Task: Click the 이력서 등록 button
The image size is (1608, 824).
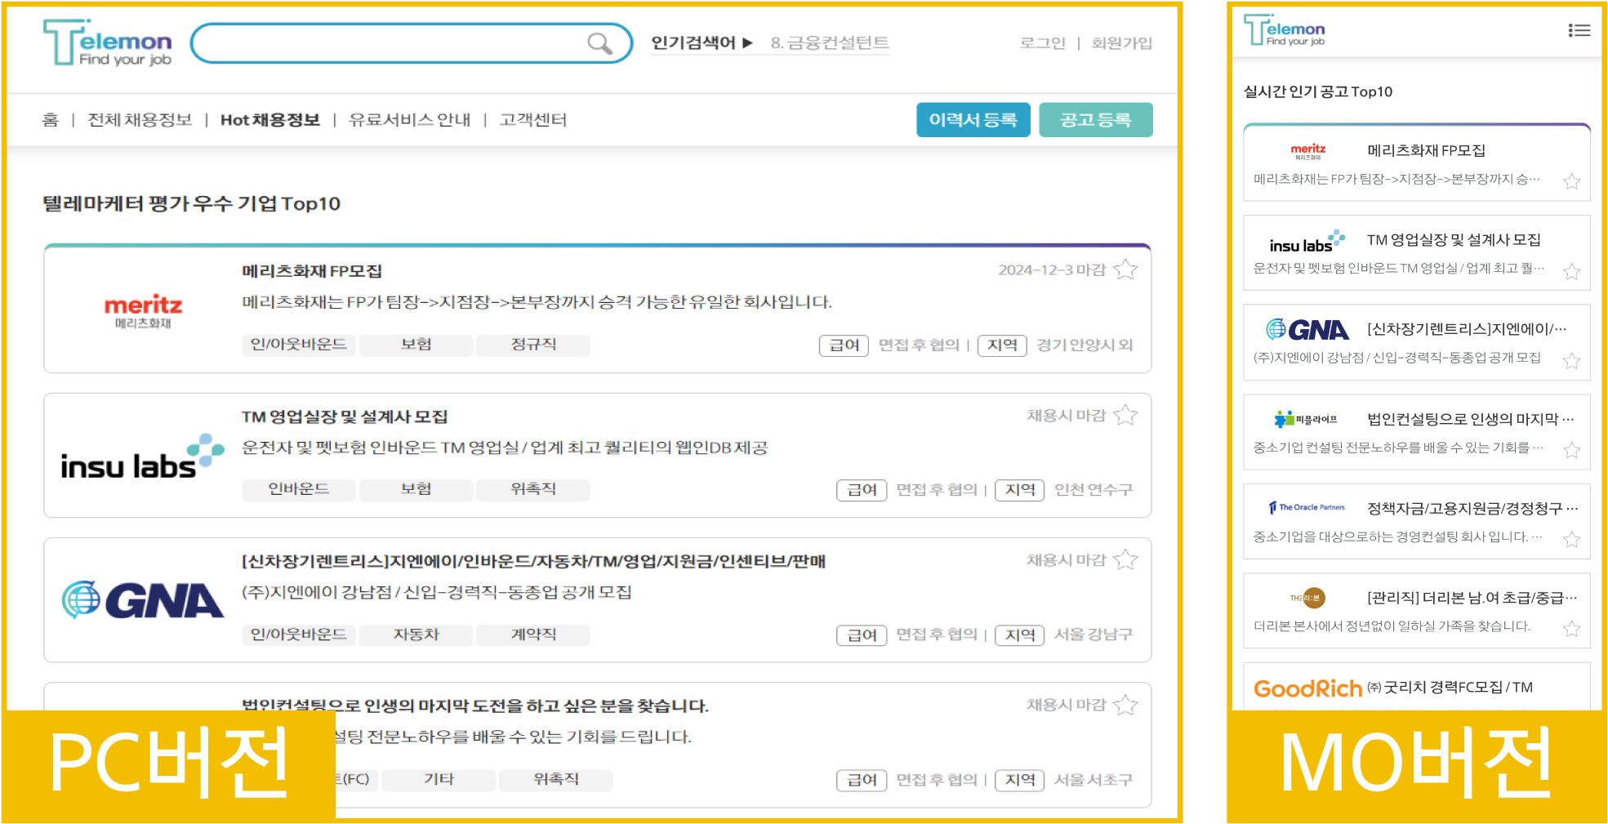Action: [x=973, y=119]
